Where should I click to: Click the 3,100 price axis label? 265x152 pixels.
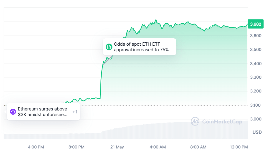255,105
